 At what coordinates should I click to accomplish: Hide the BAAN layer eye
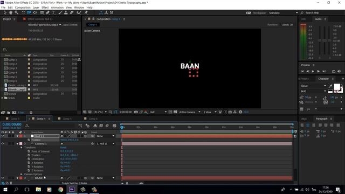(x=3, y=178)
